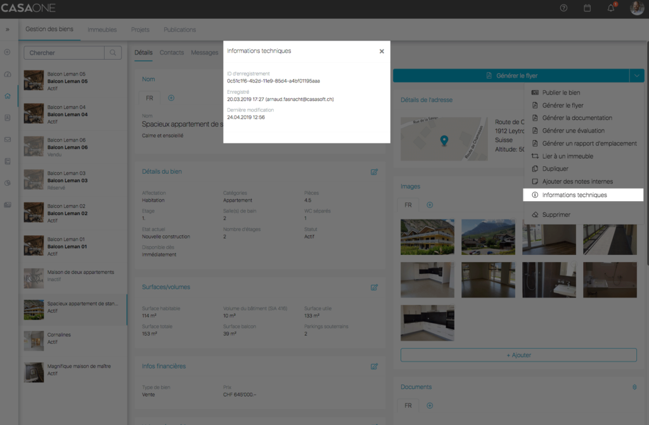Screen dimensions: 649x425
Task: Open the notifications bell
Action: point(611,8)
